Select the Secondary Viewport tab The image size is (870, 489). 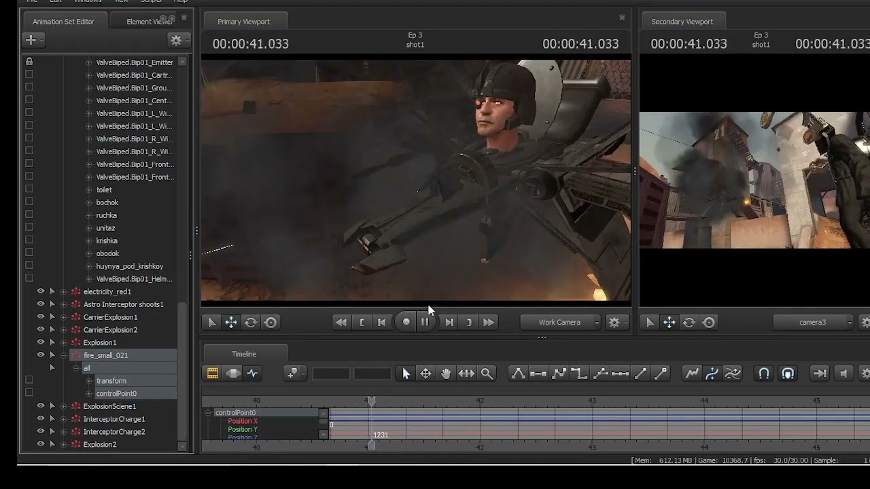[x=682, y=22]
